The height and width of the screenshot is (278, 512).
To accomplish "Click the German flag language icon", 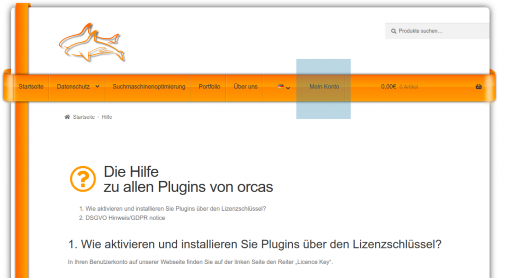I will (281, 86).
